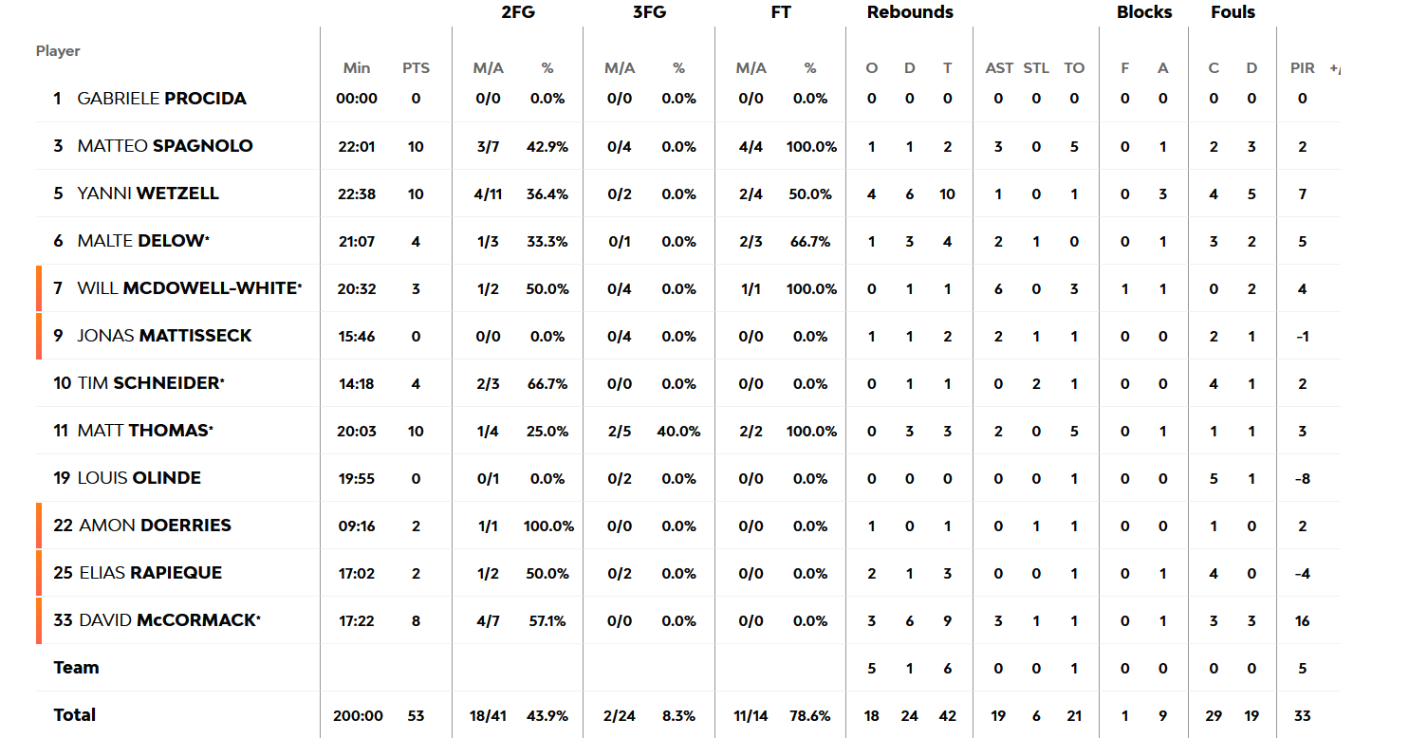1409x738 pixels.
Task: Select Jonas Mattisseck in the player list
Action: pos(164,336)
